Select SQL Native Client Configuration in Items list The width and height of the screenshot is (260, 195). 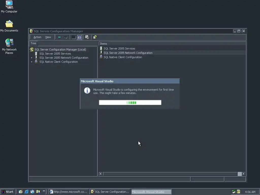pyautogui.click(x=123, y=57)
